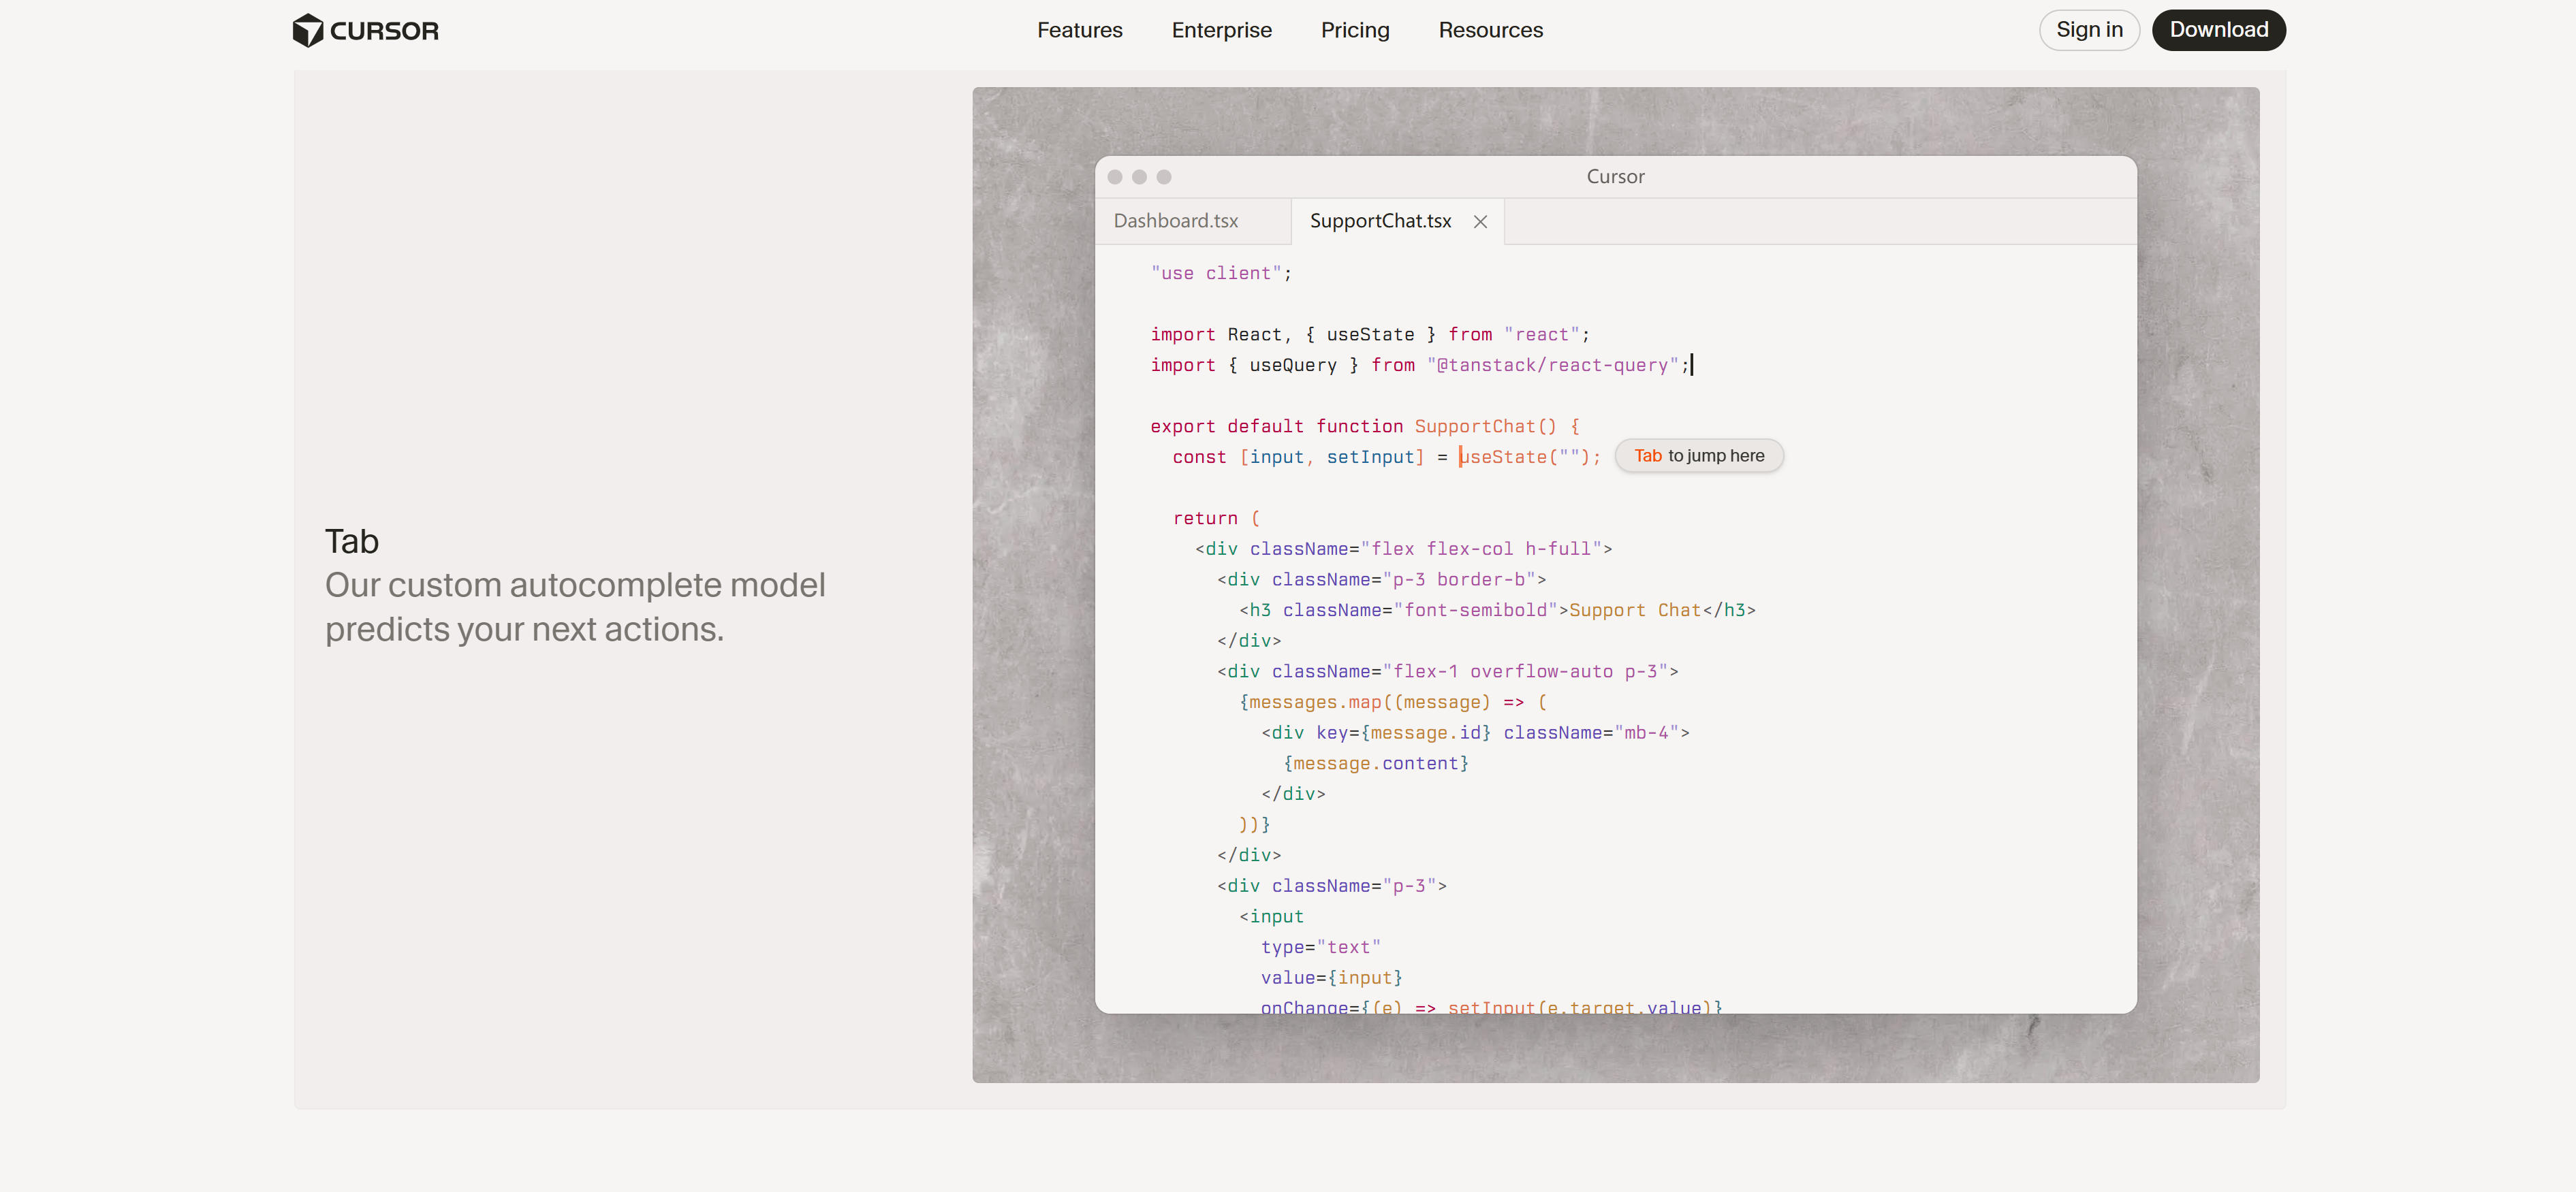2576x1192 pixels.
Task: Click the third gray traffic light dot
Action: [x=1164, y=177]
